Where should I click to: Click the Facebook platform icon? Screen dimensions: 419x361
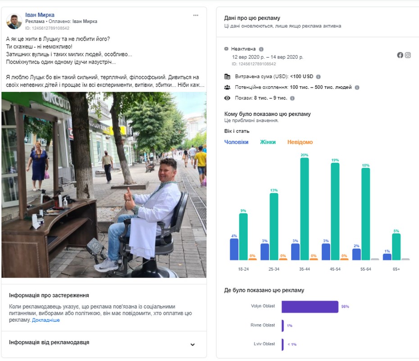400,55
